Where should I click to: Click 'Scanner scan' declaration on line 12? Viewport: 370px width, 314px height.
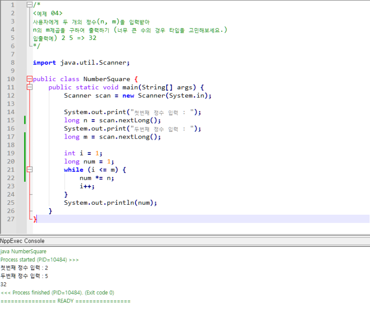coord(87,96)
